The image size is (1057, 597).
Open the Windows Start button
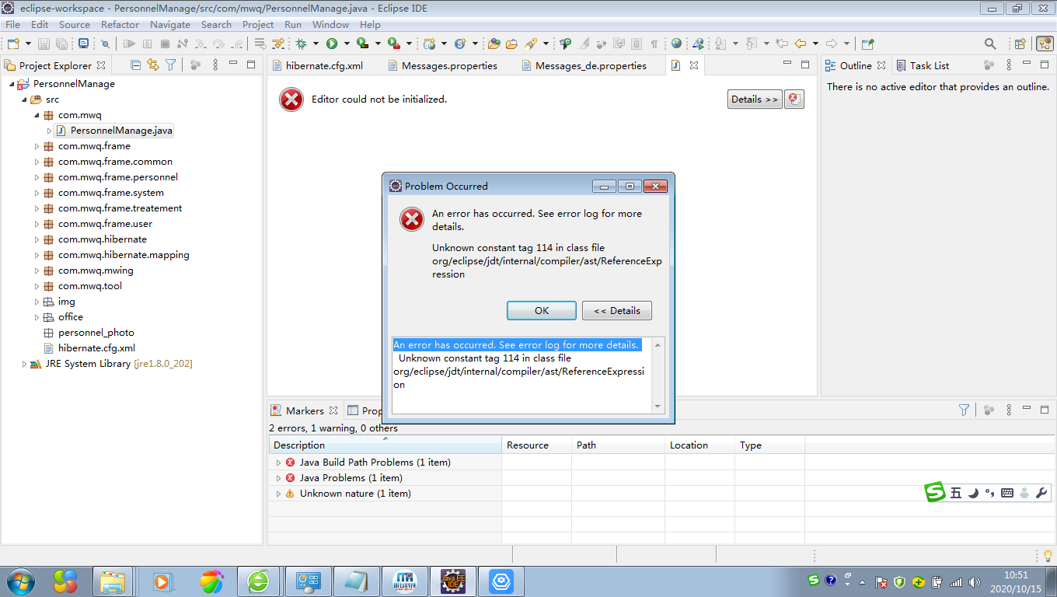[20, 581]
